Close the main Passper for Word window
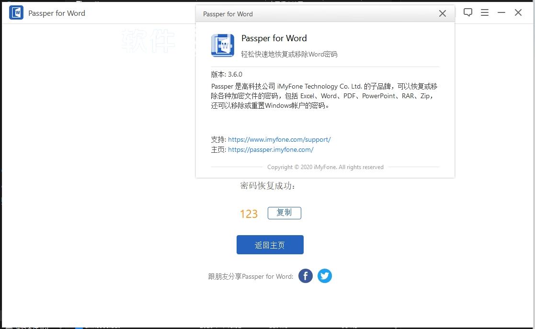Image resolution: width=535 pixels, height=329 pixels. coord(518,13)
